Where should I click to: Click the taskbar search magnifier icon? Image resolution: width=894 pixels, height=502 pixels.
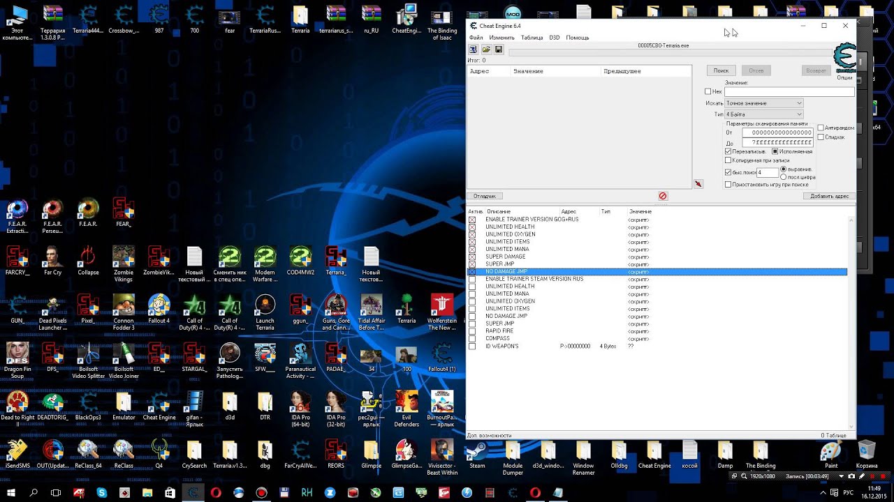[34, 492]
